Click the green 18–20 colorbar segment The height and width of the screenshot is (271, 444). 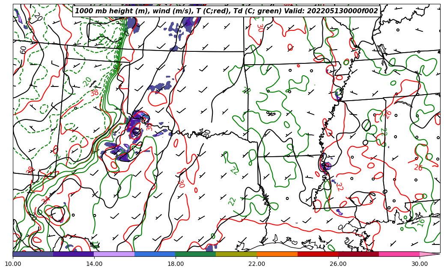point(196,254)
